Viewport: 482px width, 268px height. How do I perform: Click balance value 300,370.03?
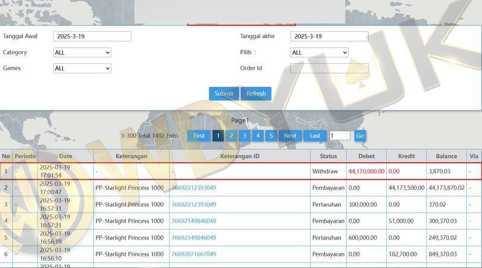coord(443,221)
